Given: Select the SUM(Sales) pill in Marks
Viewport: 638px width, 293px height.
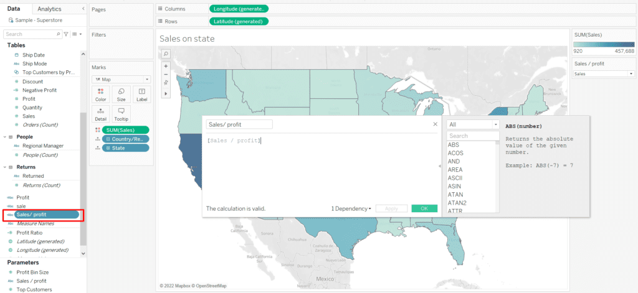Looking at the screenshot, I should click(x=125, y=130).
